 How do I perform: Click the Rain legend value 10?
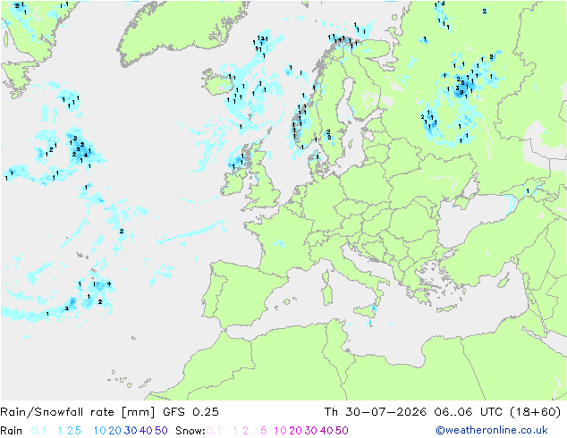100,431
